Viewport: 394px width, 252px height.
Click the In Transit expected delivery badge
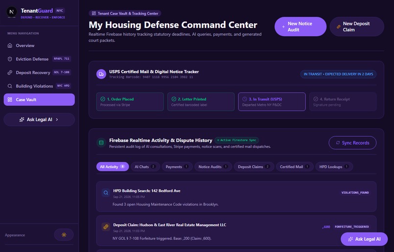(x=338, y=74)
